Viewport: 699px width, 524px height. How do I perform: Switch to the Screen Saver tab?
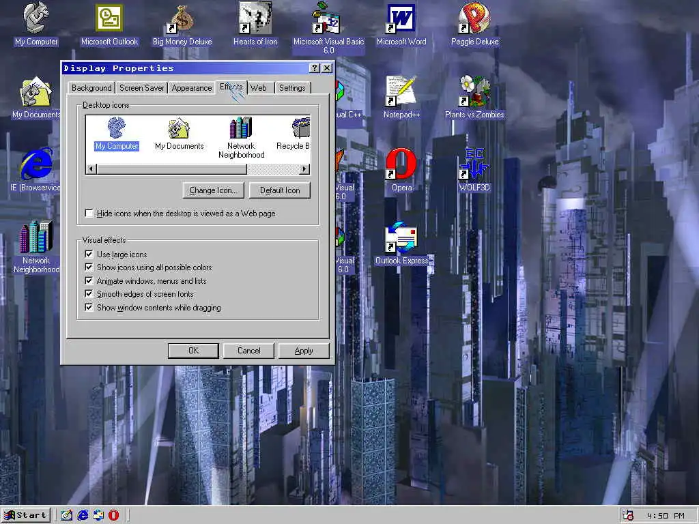[x=142, y=88]
